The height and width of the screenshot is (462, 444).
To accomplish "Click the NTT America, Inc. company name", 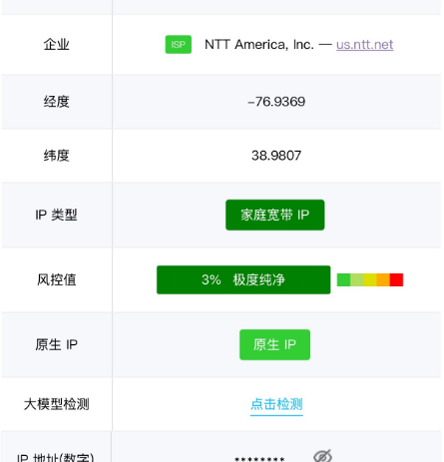I will tap(259, 45).
